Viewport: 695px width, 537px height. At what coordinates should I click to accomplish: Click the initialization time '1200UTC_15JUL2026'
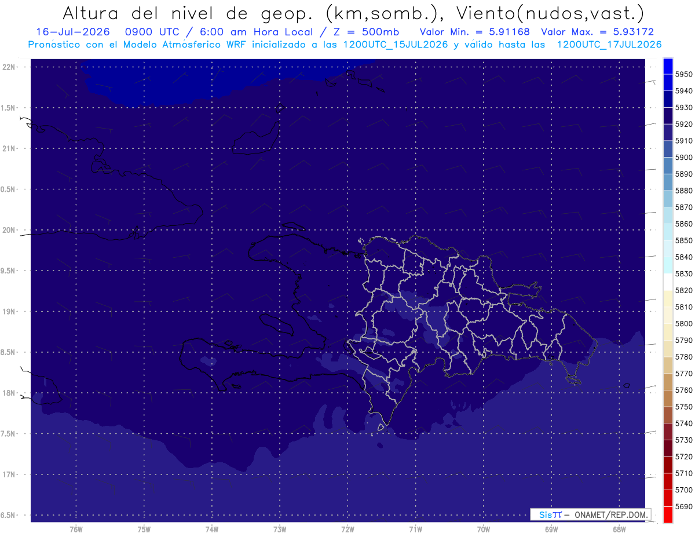396,44
